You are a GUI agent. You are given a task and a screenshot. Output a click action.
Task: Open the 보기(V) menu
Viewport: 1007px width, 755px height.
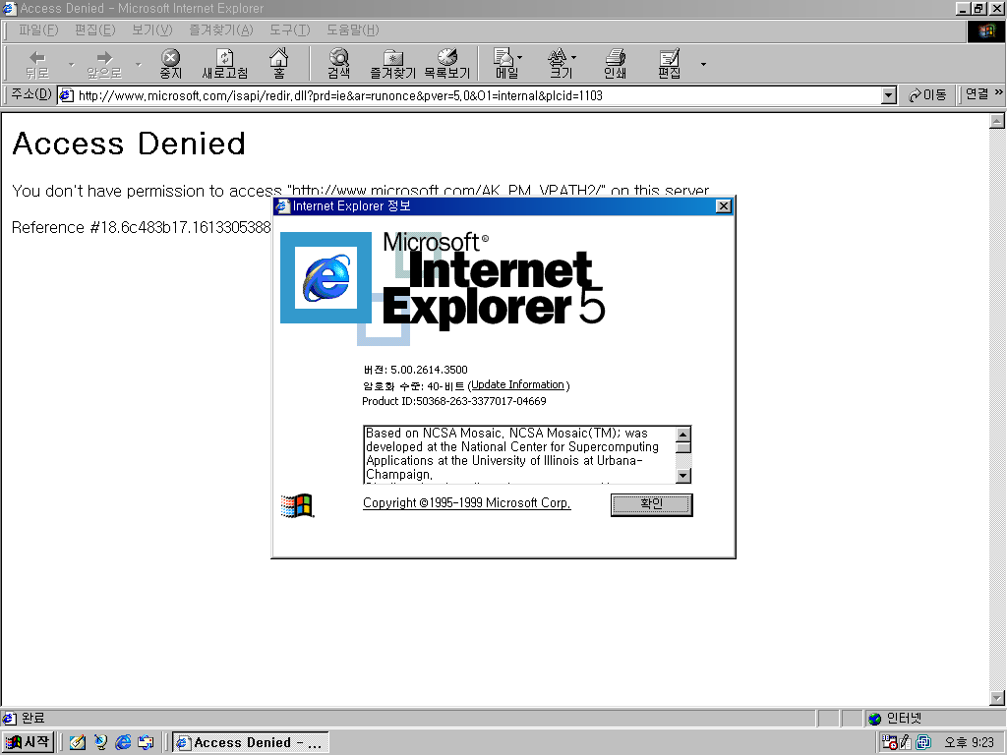coord(151,30)
